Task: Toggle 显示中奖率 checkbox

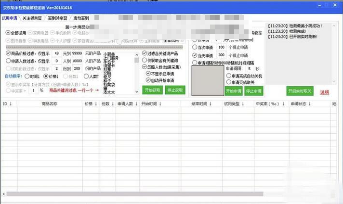Action: click(x=47, y=84)
